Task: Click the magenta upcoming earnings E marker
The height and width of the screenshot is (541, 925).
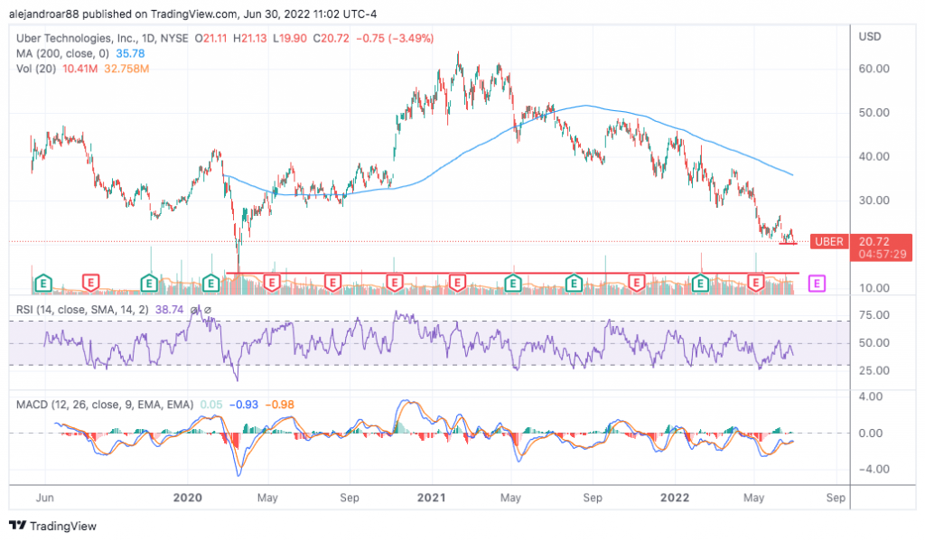Action: 817,284
